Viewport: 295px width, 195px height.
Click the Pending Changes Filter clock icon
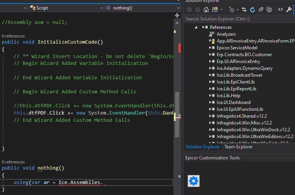coord(232,9)
